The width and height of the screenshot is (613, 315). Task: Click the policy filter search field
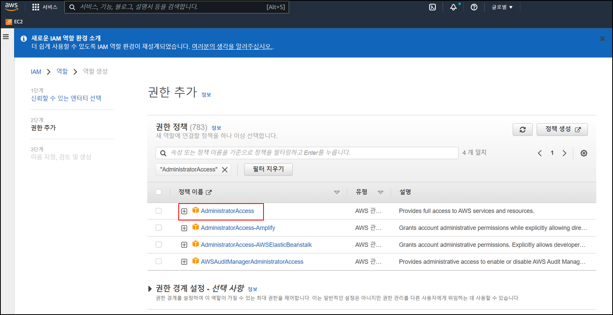coord(307,153)
